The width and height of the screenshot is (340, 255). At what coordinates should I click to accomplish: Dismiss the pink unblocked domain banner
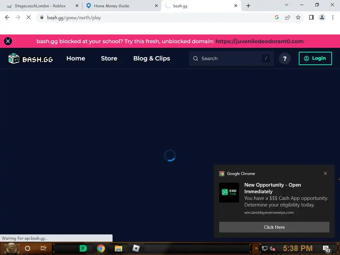[x=8, y=41]
